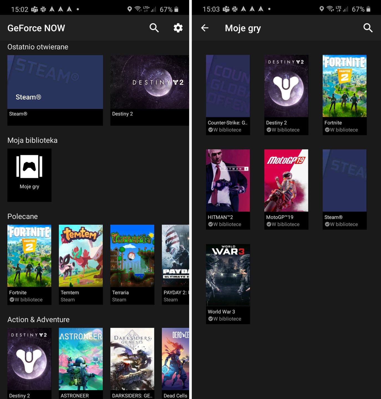Tap 'Steam' label under Terraria

point(119,300)
